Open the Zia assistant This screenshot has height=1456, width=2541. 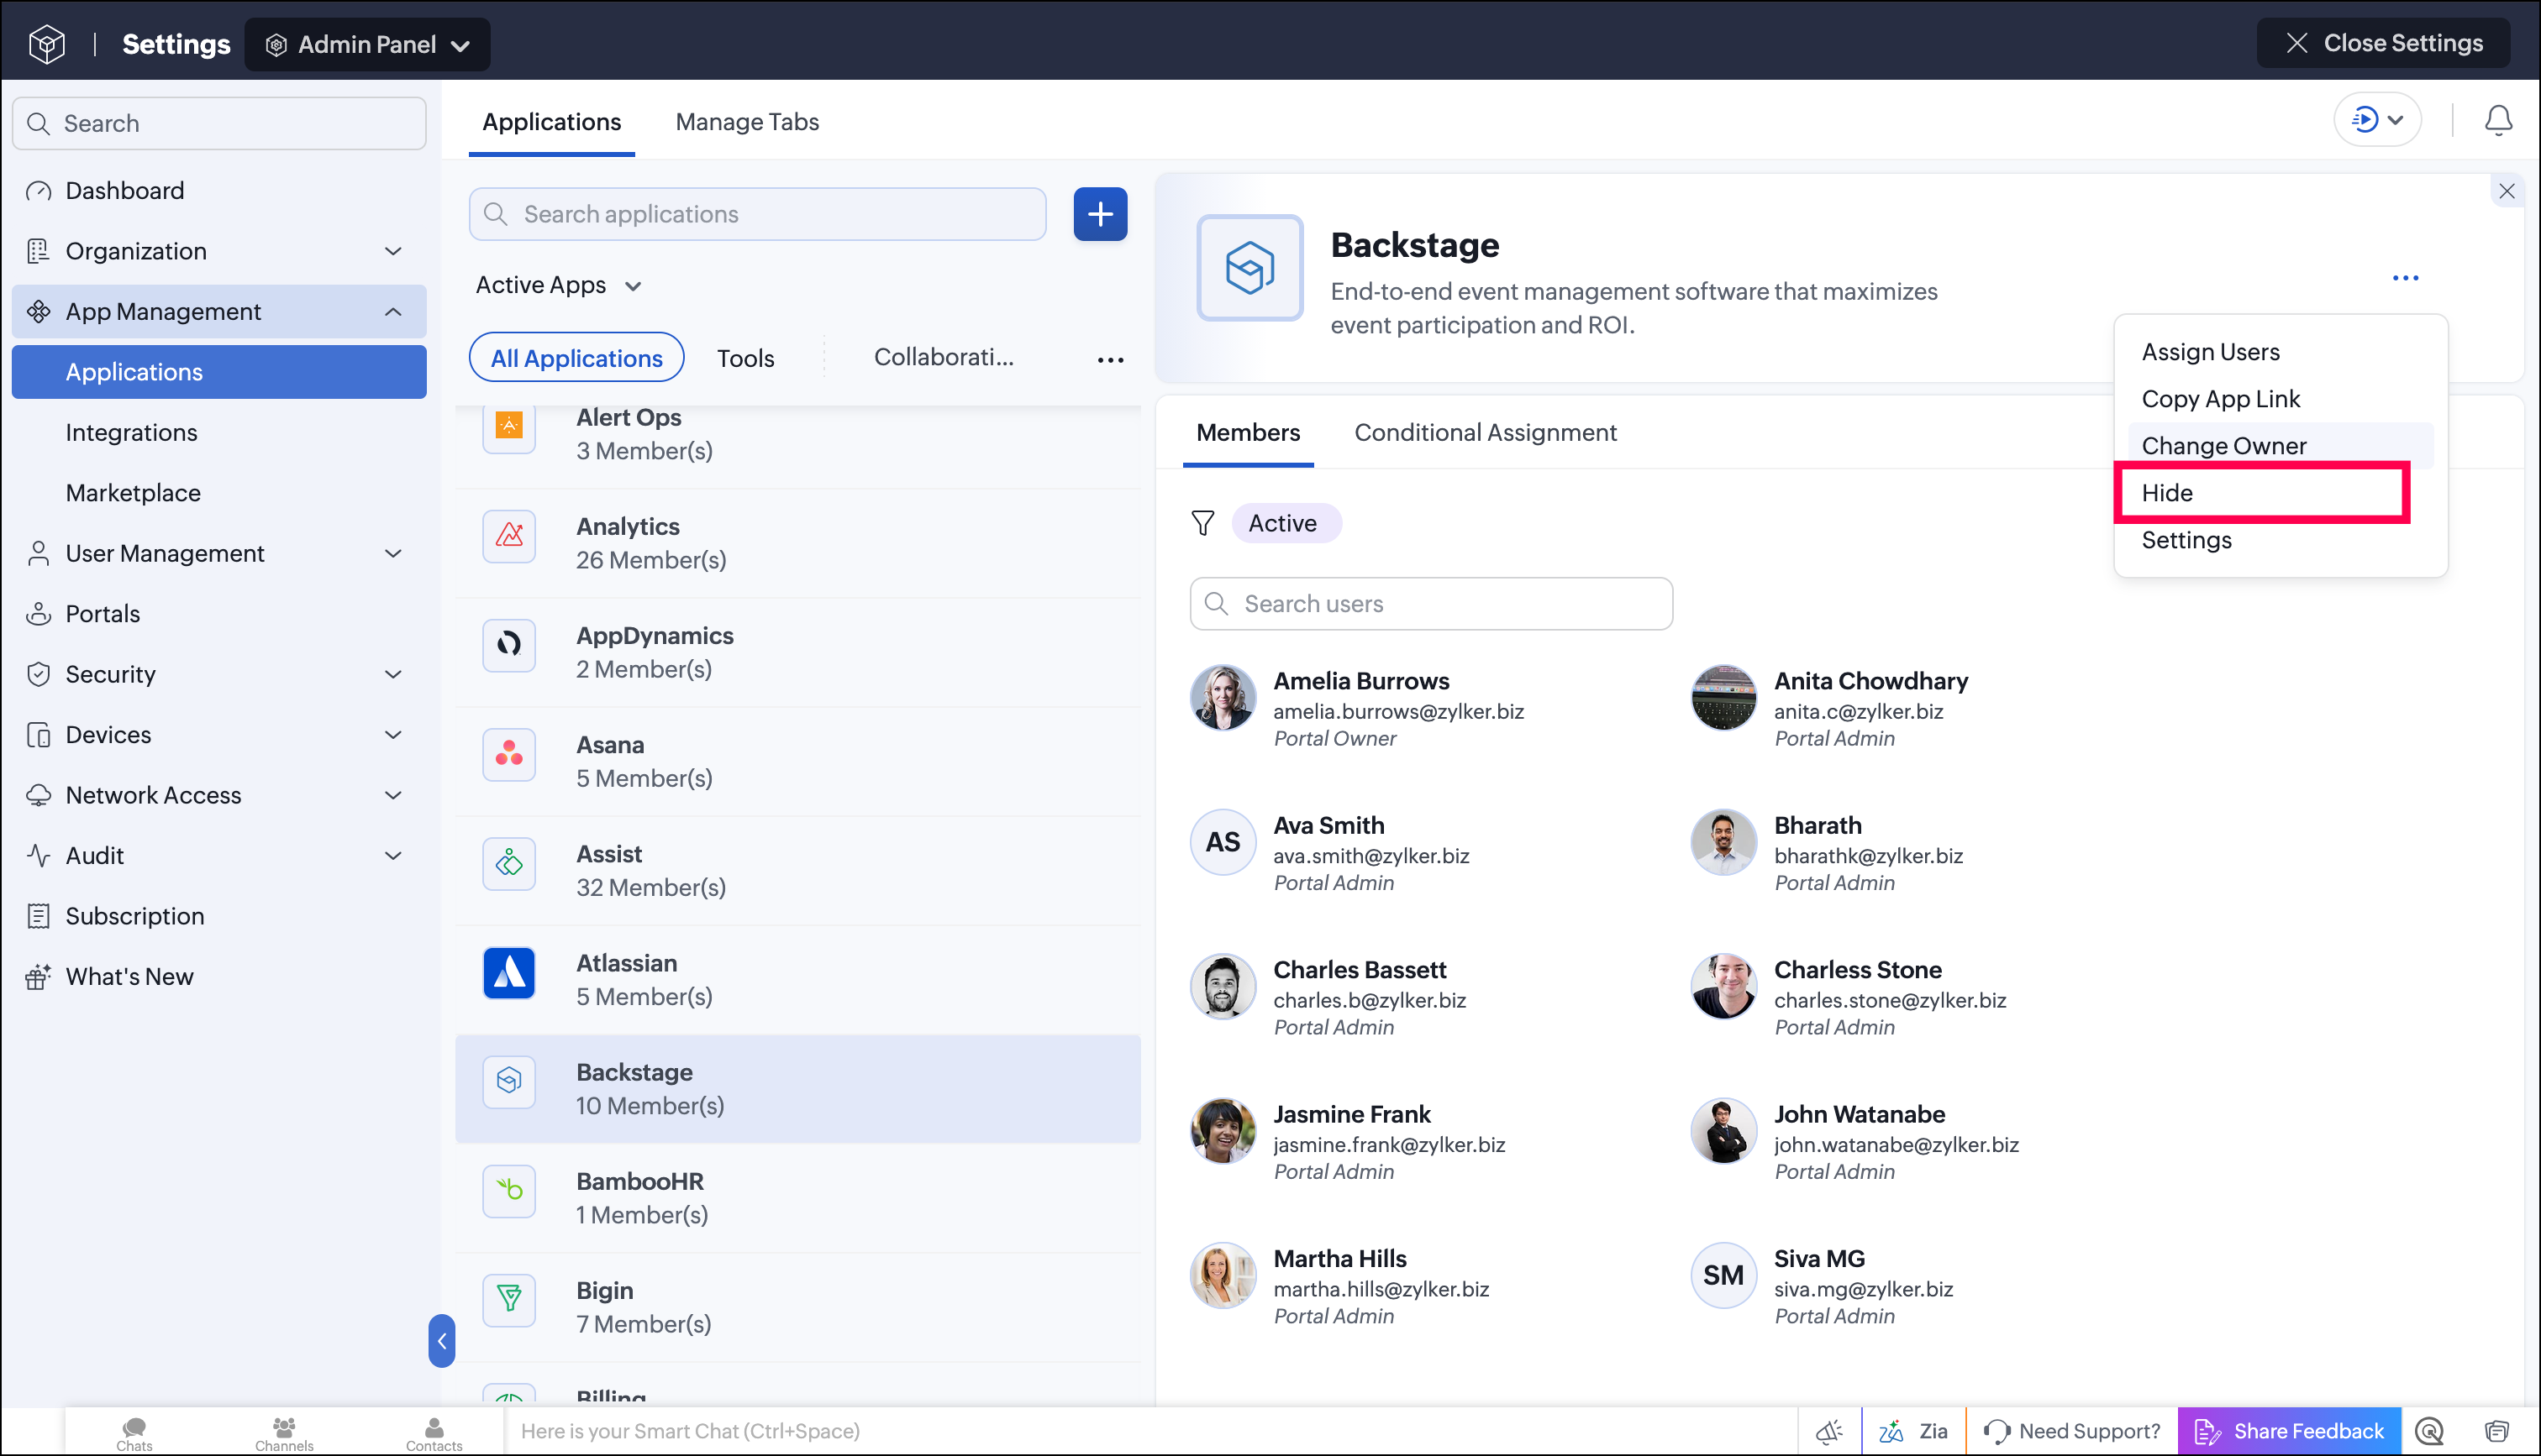tap(1912, 1431)
